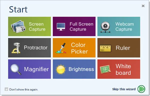150x96 pixels.
Task: Click the magnifying glass icon
Action: tap(16, 69)
